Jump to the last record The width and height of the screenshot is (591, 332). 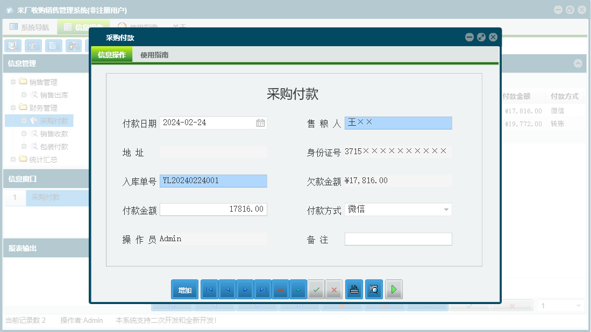pyautogui.click(x=263, y=289)
